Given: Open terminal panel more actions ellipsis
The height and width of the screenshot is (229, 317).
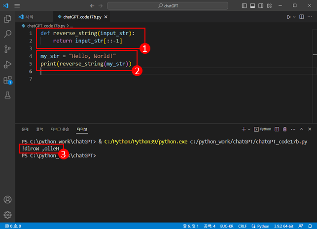Looking at the screenshot, I should [x=293, y=129].
